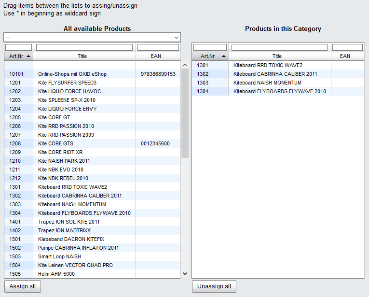This screenshot has height=297, width=369.
Task: Select Kite SPLEENE SP-X 2010 row
Action: tap(92, 100)
